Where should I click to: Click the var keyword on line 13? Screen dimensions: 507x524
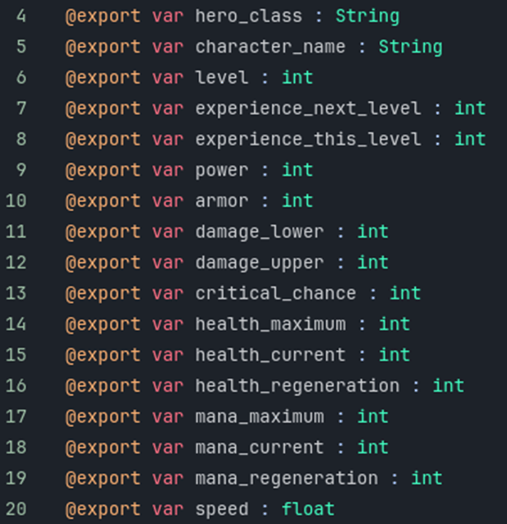(x=168, y=294)
